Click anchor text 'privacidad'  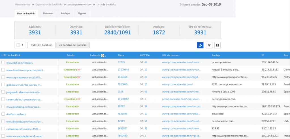(217, 114)
